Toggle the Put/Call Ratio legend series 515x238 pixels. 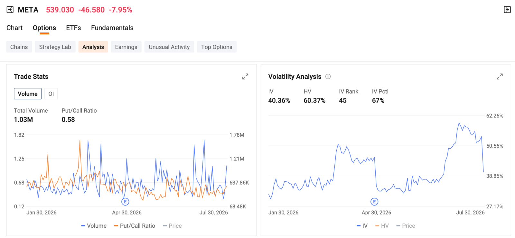(x=135, y=226)
